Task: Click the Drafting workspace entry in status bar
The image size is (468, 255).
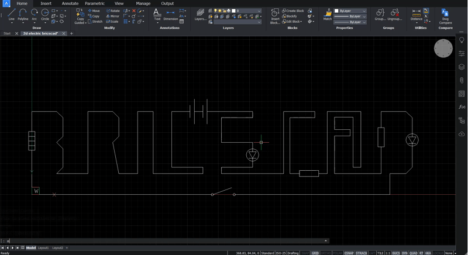Action: point(293,253)
